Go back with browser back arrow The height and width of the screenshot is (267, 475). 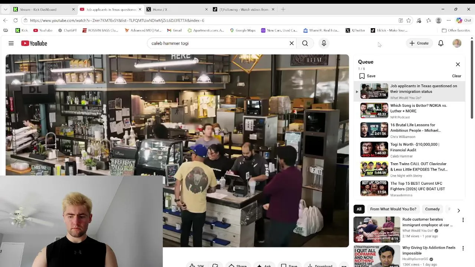(5, 20)
